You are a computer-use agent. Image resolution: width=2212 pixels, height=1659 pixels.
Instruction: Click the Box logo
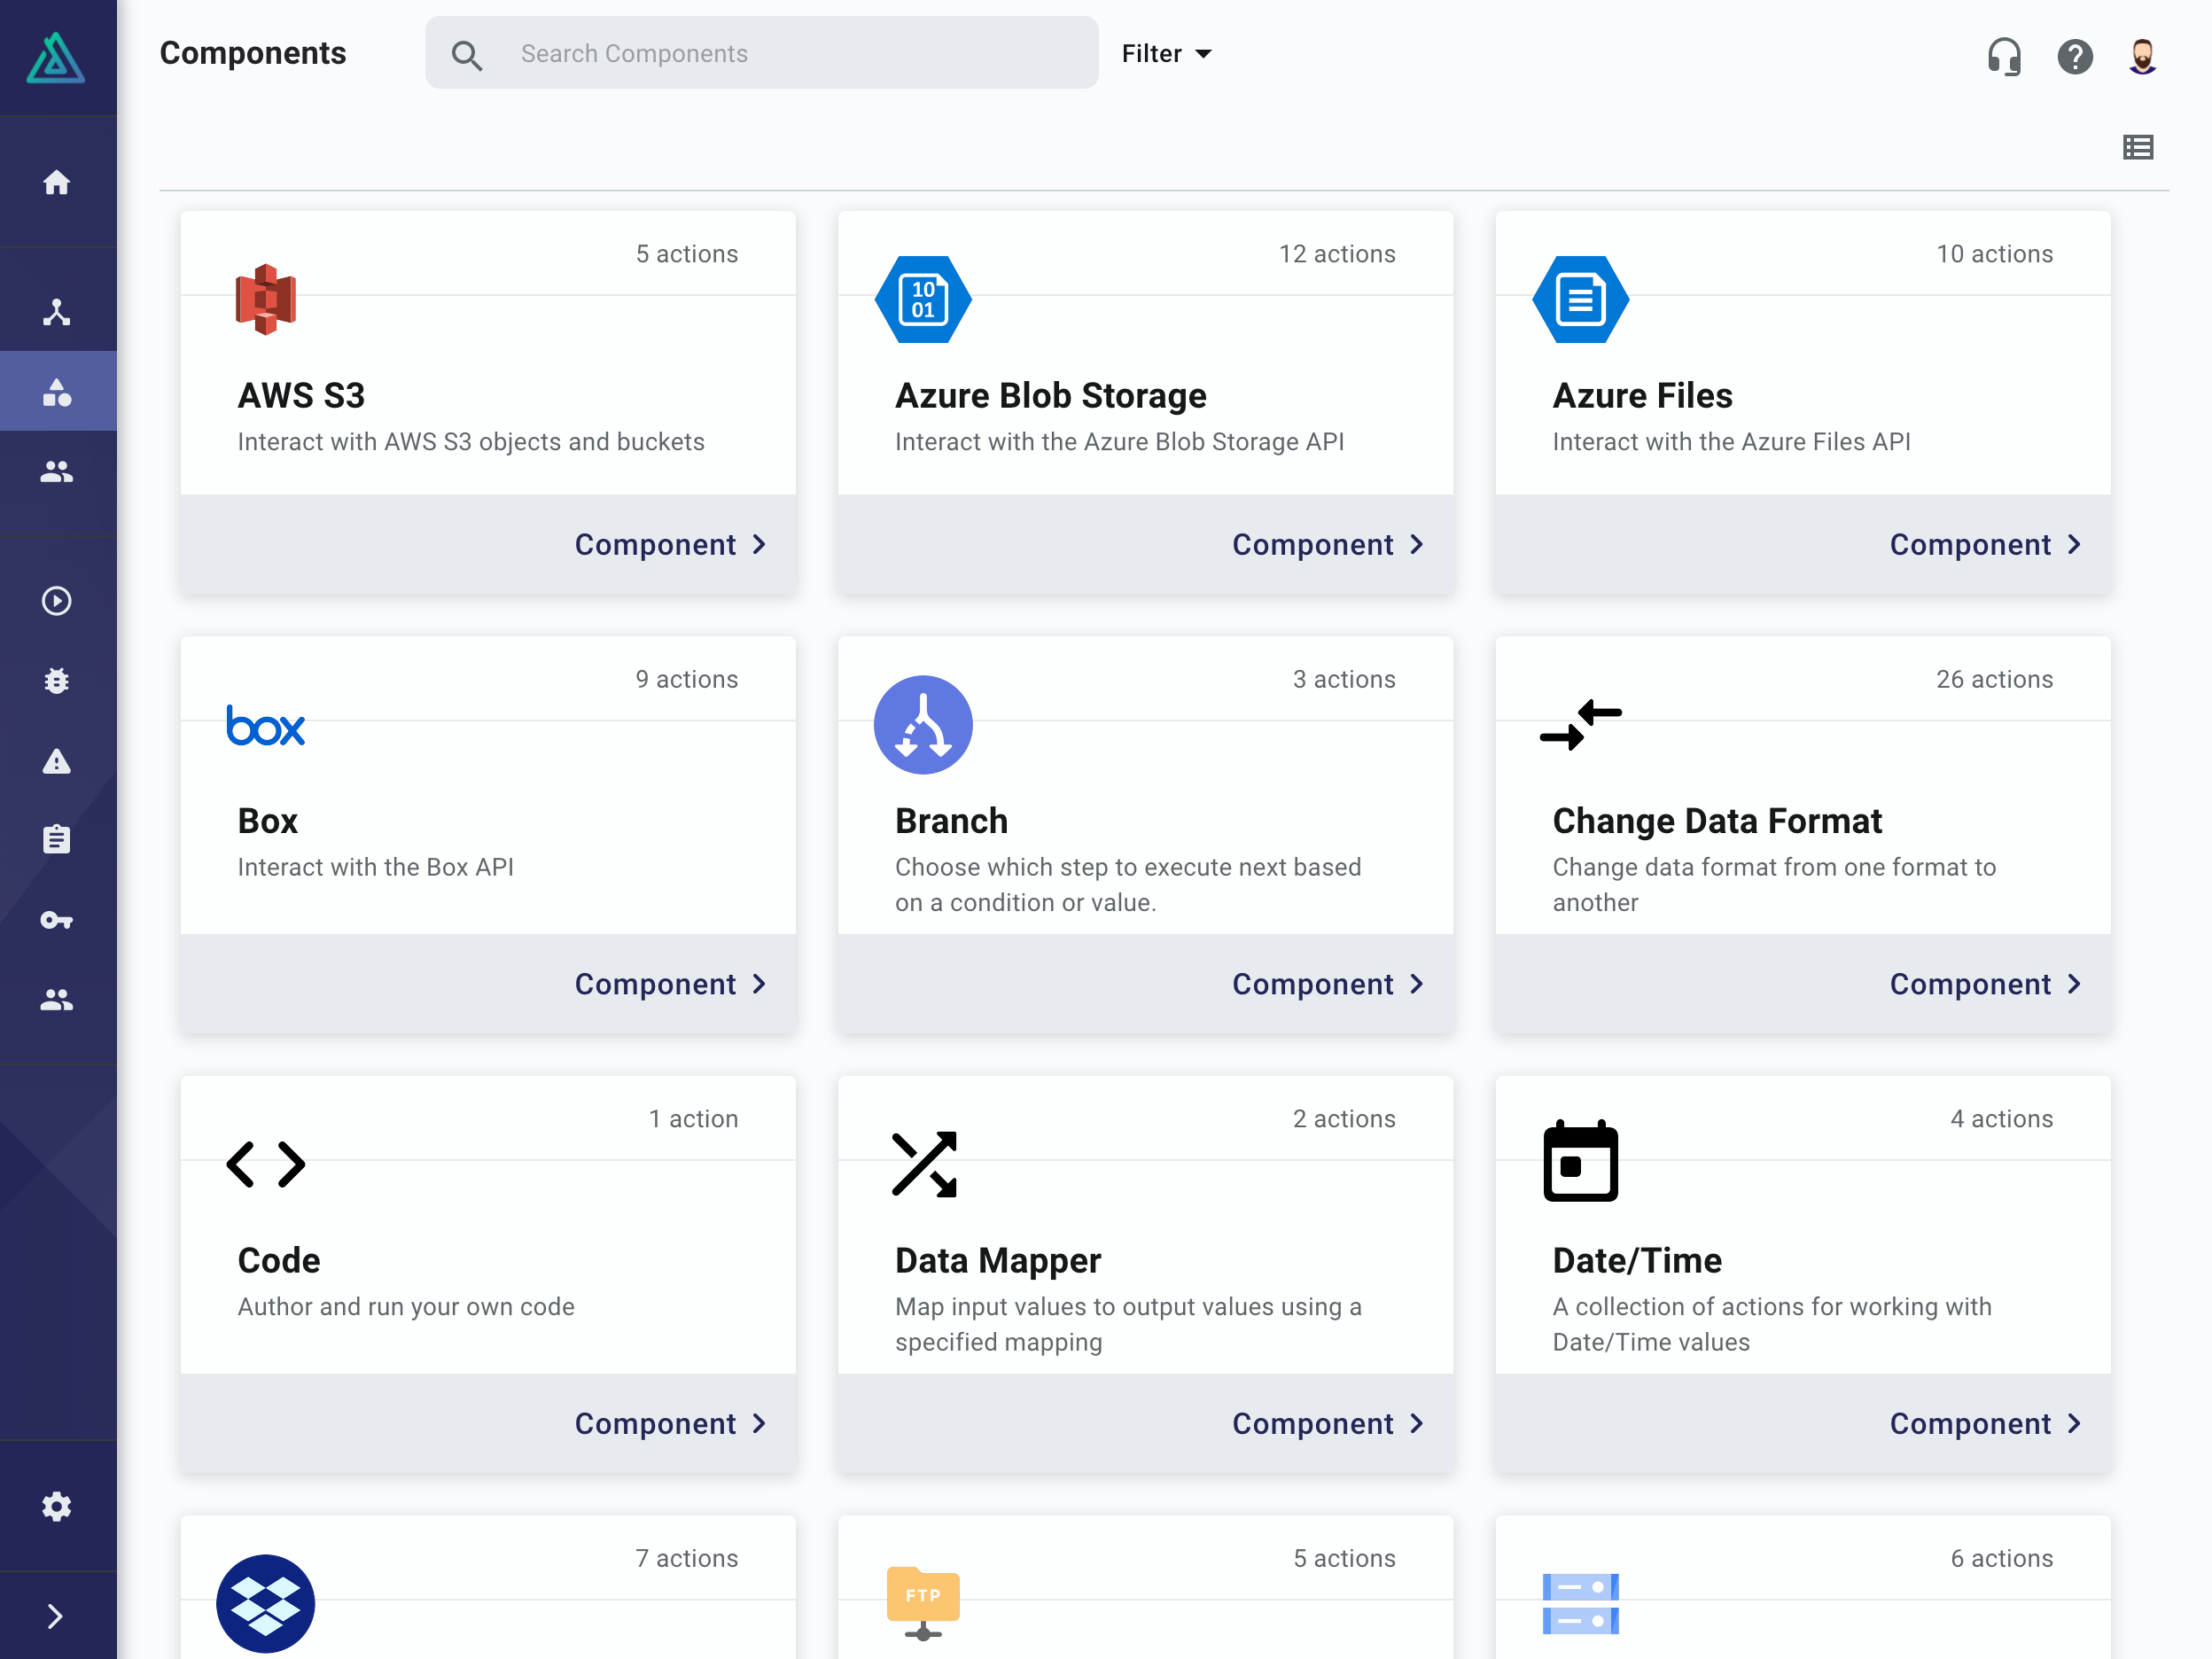(x=265, y=726)
